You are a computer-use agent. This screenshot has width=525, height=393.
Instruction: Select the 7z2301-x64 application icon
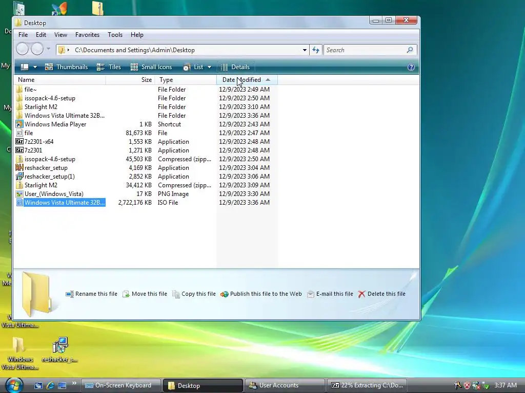[19, 142]
